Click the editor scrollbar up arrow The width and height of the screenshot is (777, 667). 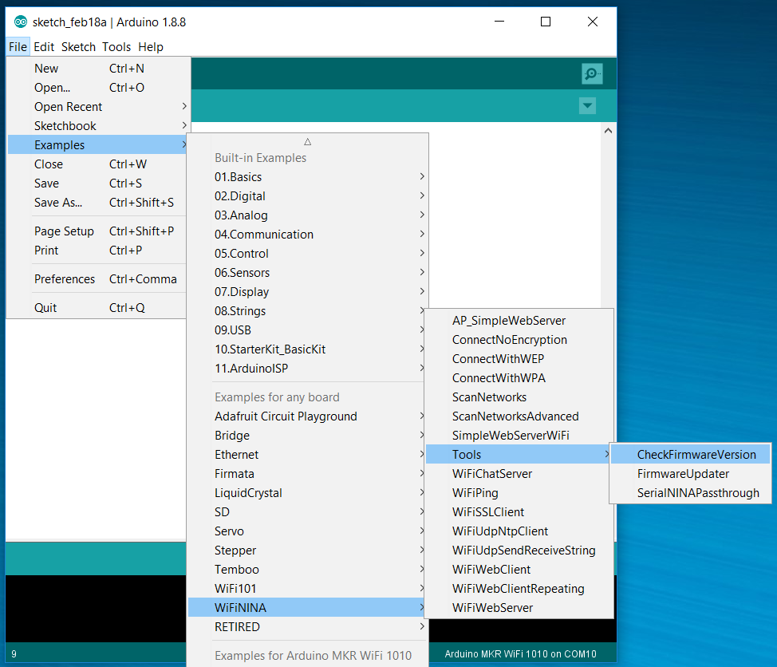point(608,131)
